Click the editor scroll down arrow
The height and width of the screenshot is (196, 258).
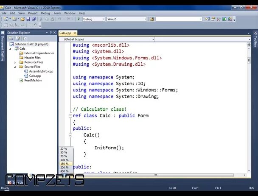coord(249,171)
